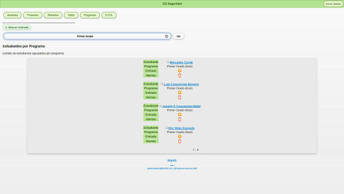Click the footer copyright link
344x194 pixels.
(x=172, y=168)
